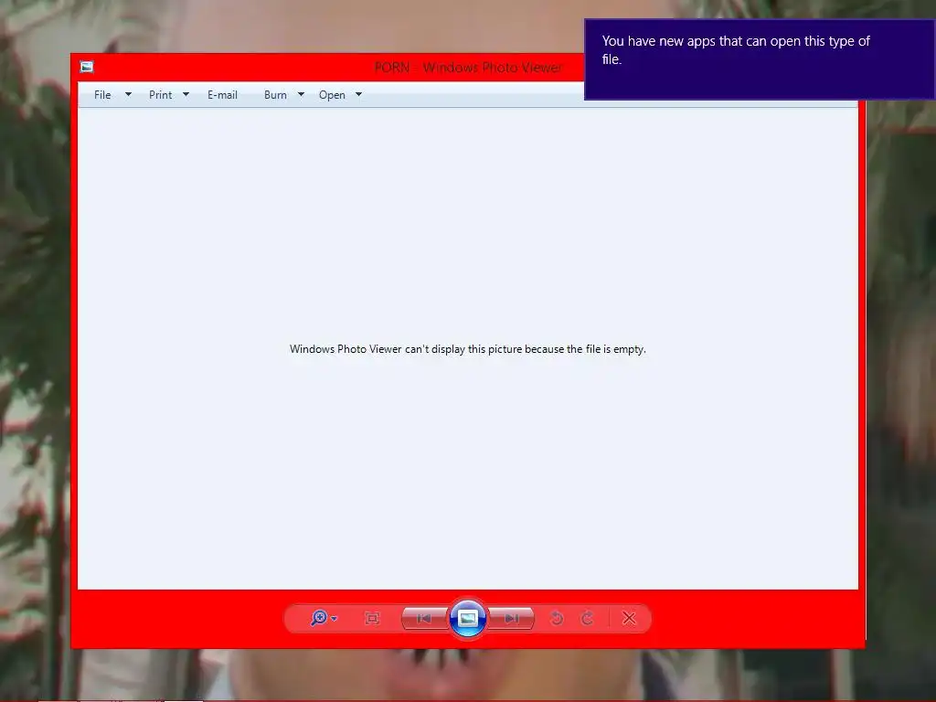The image size is (936, 702).
Task: Expand the File dropdown arrow
Action: [x=128, y=94]
